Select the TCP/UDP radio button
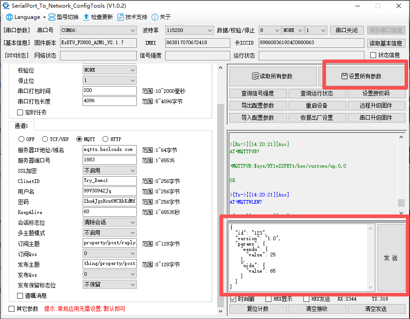This screenshot has width=410, height=319. click(x=45, y=139)
